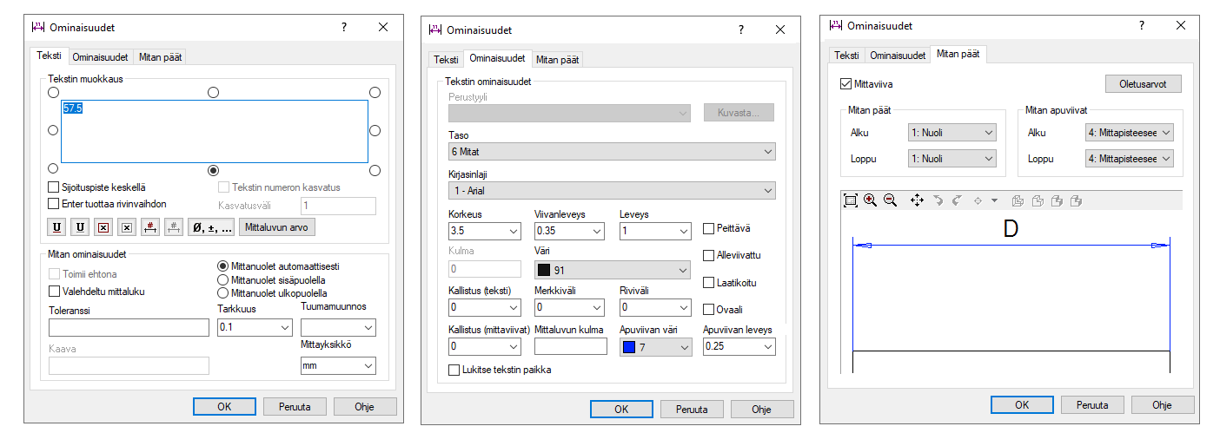Image resolution: width=1220 pixels, height=446 pixels.
Task: Switch to Teksti tab in middle dialog
Action: [446, 60]
